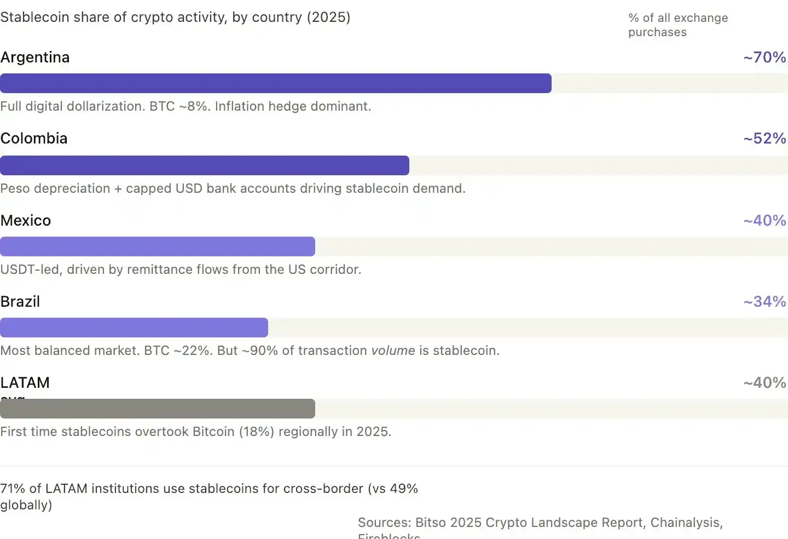788x539 pixels.
Task: Click the Argentina country label
Action: pos(35,58)
